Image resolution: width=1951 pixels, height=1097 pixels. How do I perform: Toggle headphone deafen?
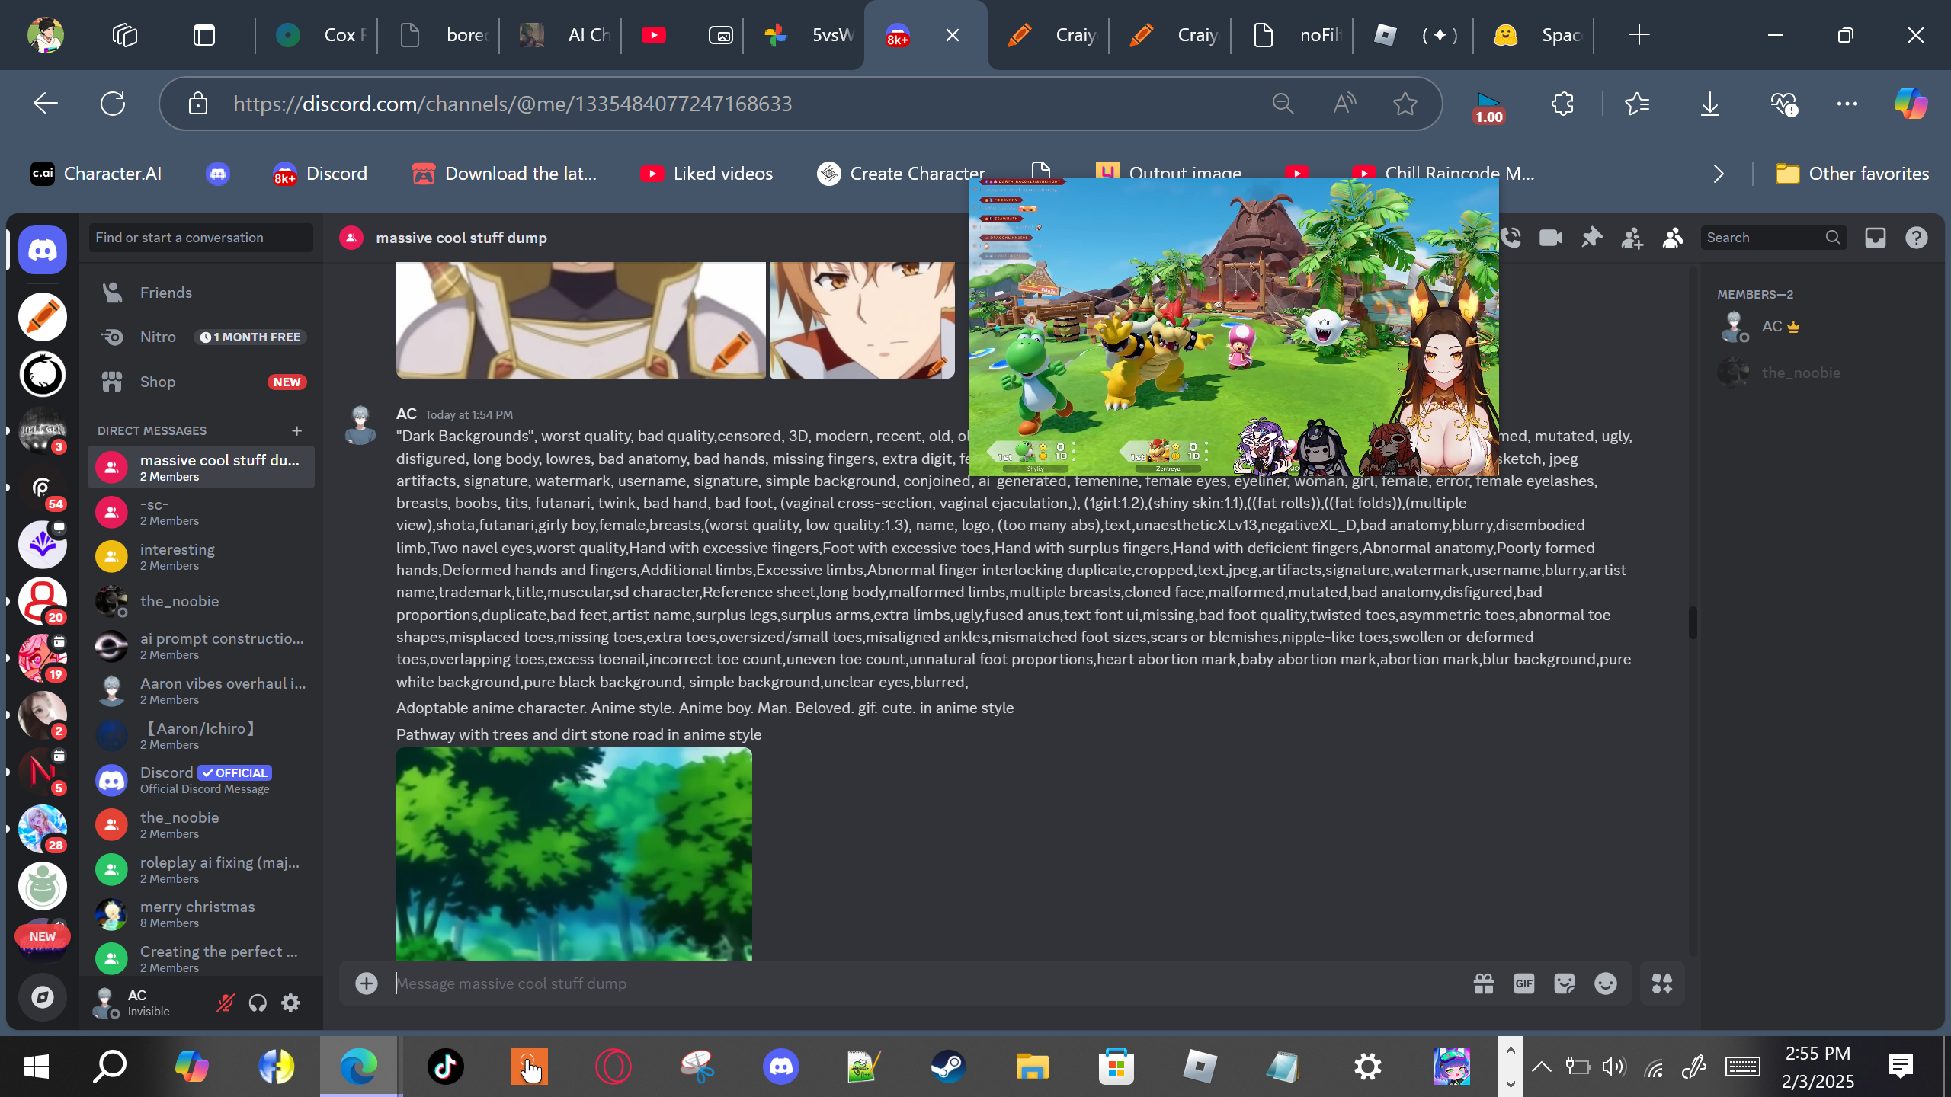pyautogui.click(x=258, y=1003)
